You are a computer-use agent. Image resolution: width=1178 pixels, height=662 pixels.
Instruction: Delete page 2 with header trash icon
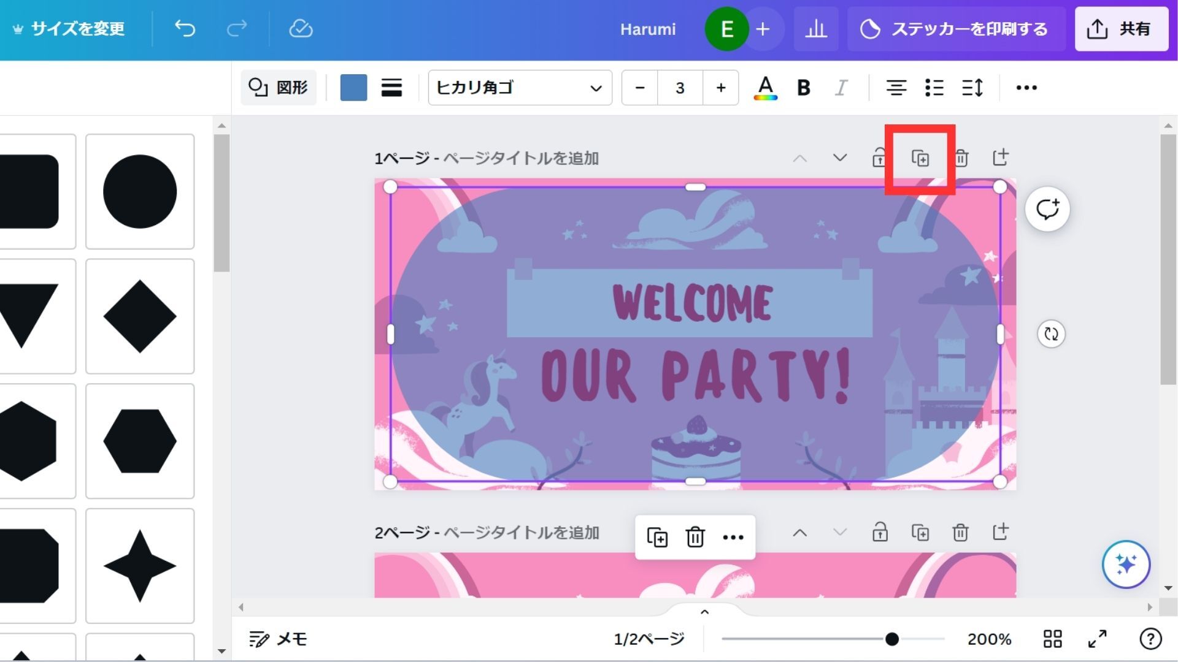(960, 533)
